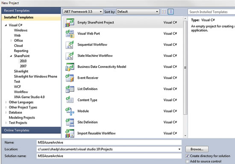
Task: Select SharePoint 2010 templates
Action: [x=23, y=61]
